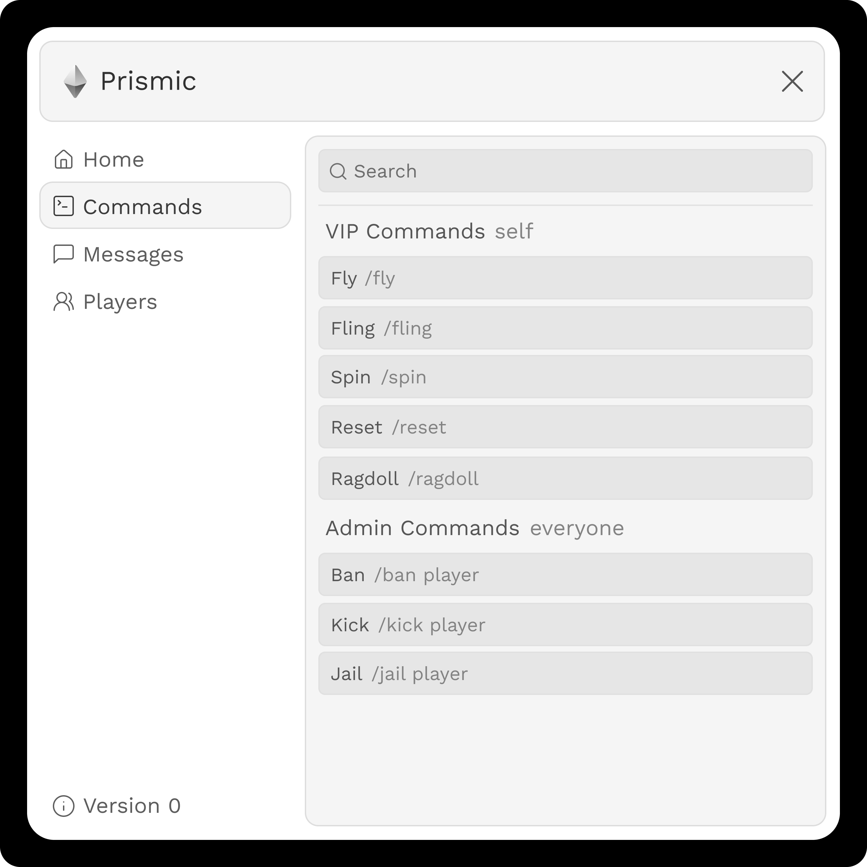This screenshot has height=867, width=867.
Task: Go to the Players tab
Action: [120, 301]
